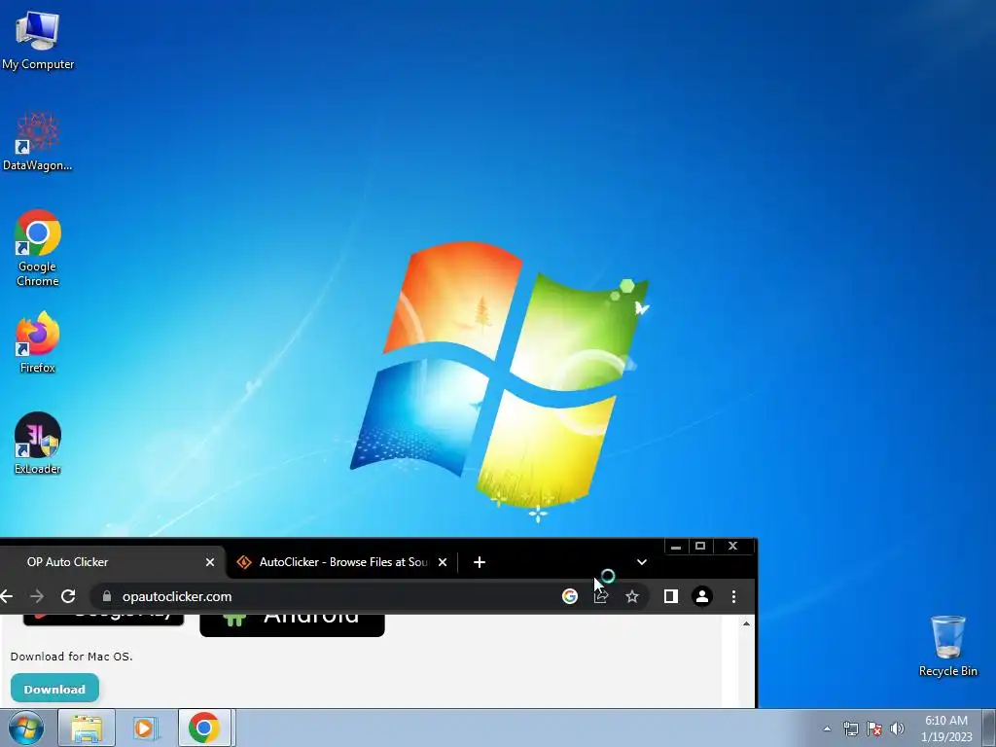The width and height of the screenshot is (996, 747).
Task: Open the Chrome profile menu
Action: [702, 596]
